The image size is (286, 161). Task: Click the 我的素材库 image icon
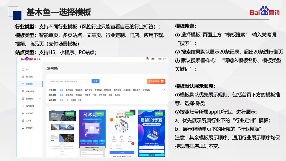tap(23, 106)
